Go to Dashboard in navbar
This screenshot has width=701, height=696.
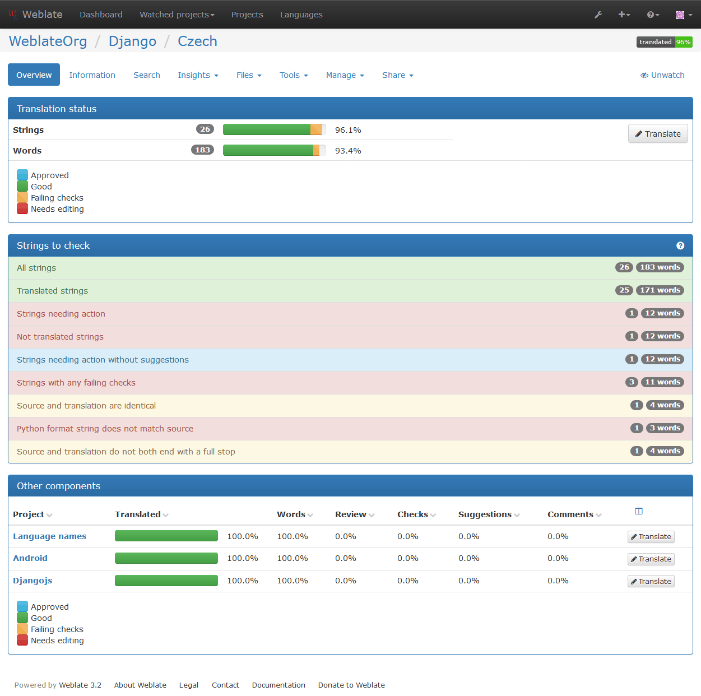click(101, 15)
